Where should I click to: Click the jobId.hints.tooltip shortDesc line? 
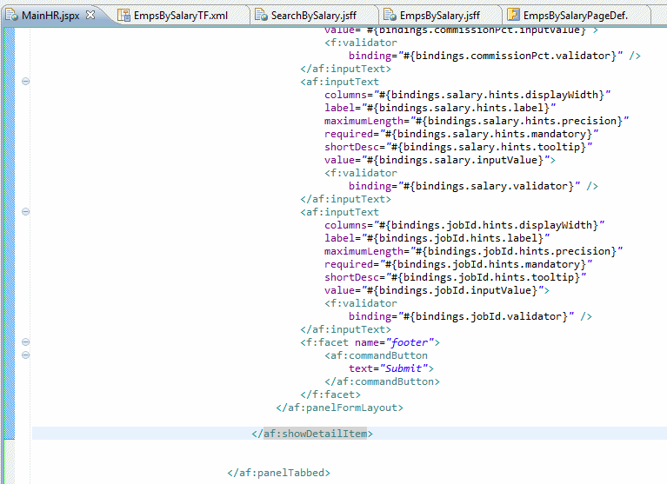point(455,277)
